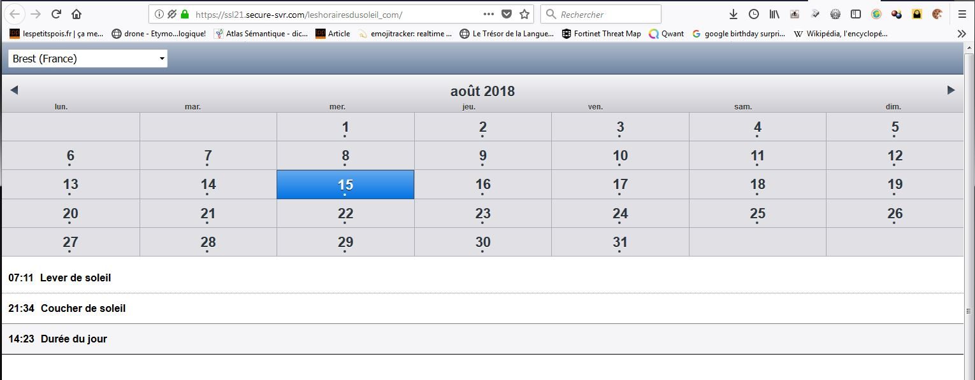Open the lespetitspois.fr bookmark
The height and width of the screenshot is (380, 975).
tap(57, 34)
